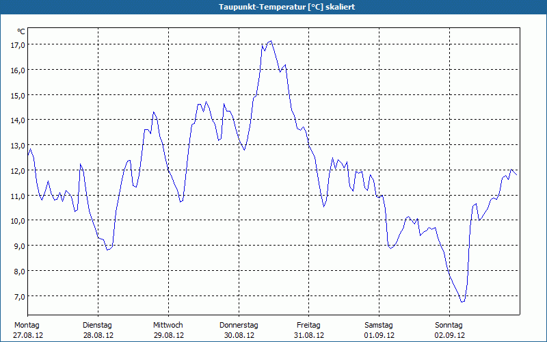Click the date 01.09.12

click(x=379, y=335)
